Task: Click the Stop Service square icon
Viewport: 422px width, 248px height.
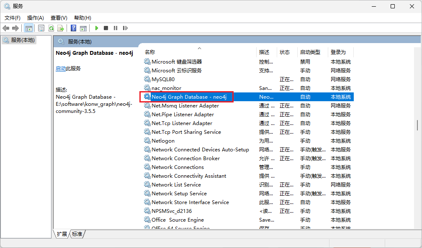Action: point(106,28)
